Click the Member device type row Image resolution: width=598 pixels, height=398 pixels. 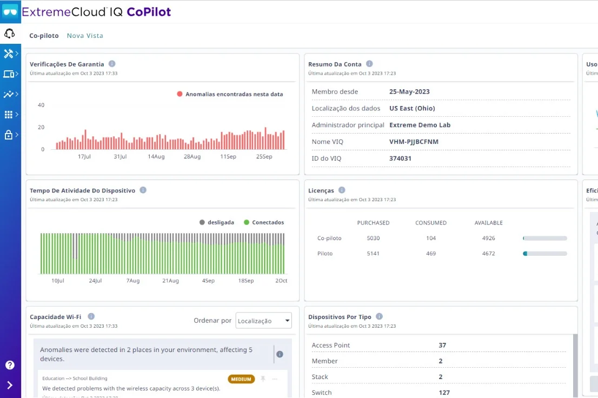pos(438,361)
